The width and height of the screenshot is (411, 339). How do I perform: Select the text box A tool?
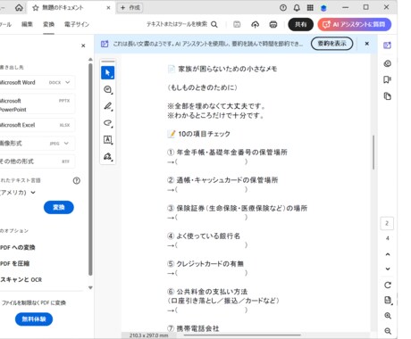point(107,139)
